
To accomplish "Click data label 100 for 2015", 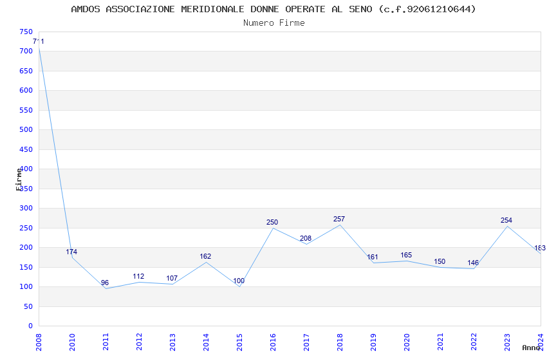I will click(x=239, y=281).
